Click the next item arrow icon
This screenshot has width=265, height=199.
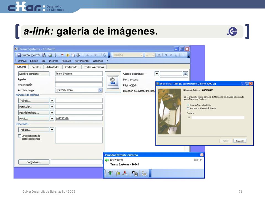click(95, 55)
